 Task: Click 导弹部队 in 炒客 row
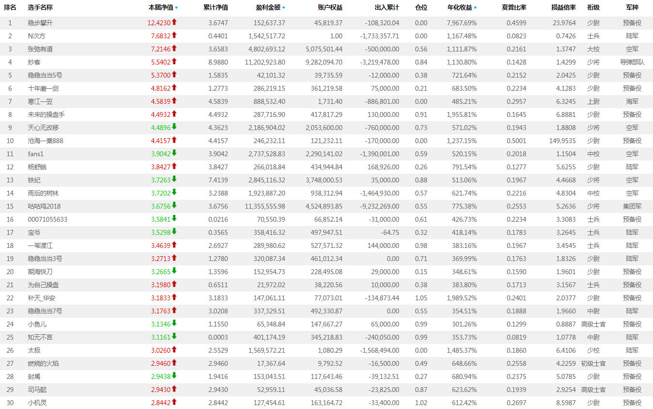point(632,62)
